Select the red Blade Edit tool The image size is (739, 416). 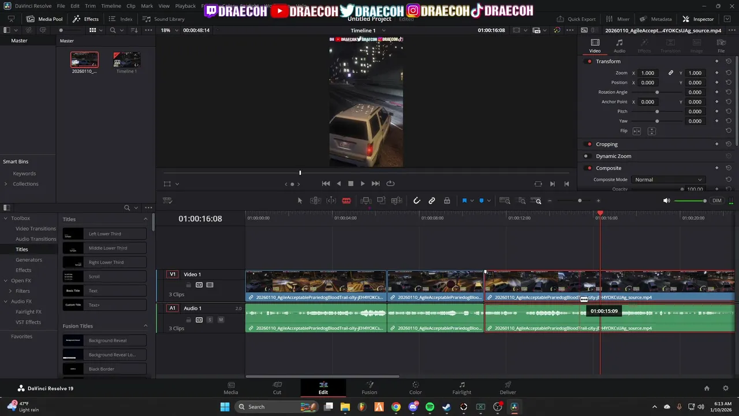pyautogui.click(x=346, y=200)
